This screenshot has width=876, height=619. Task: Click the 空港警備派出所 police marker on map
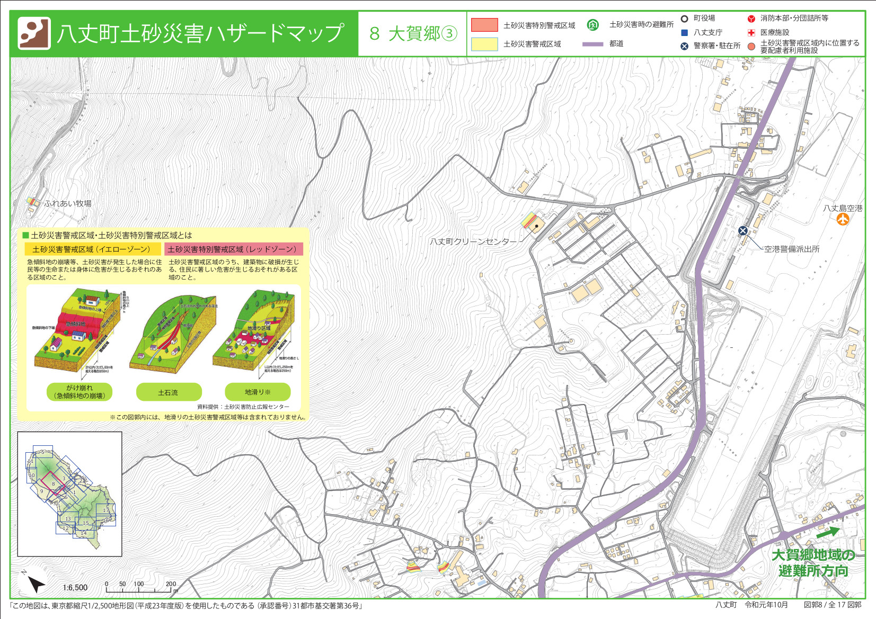pos(743,230)
